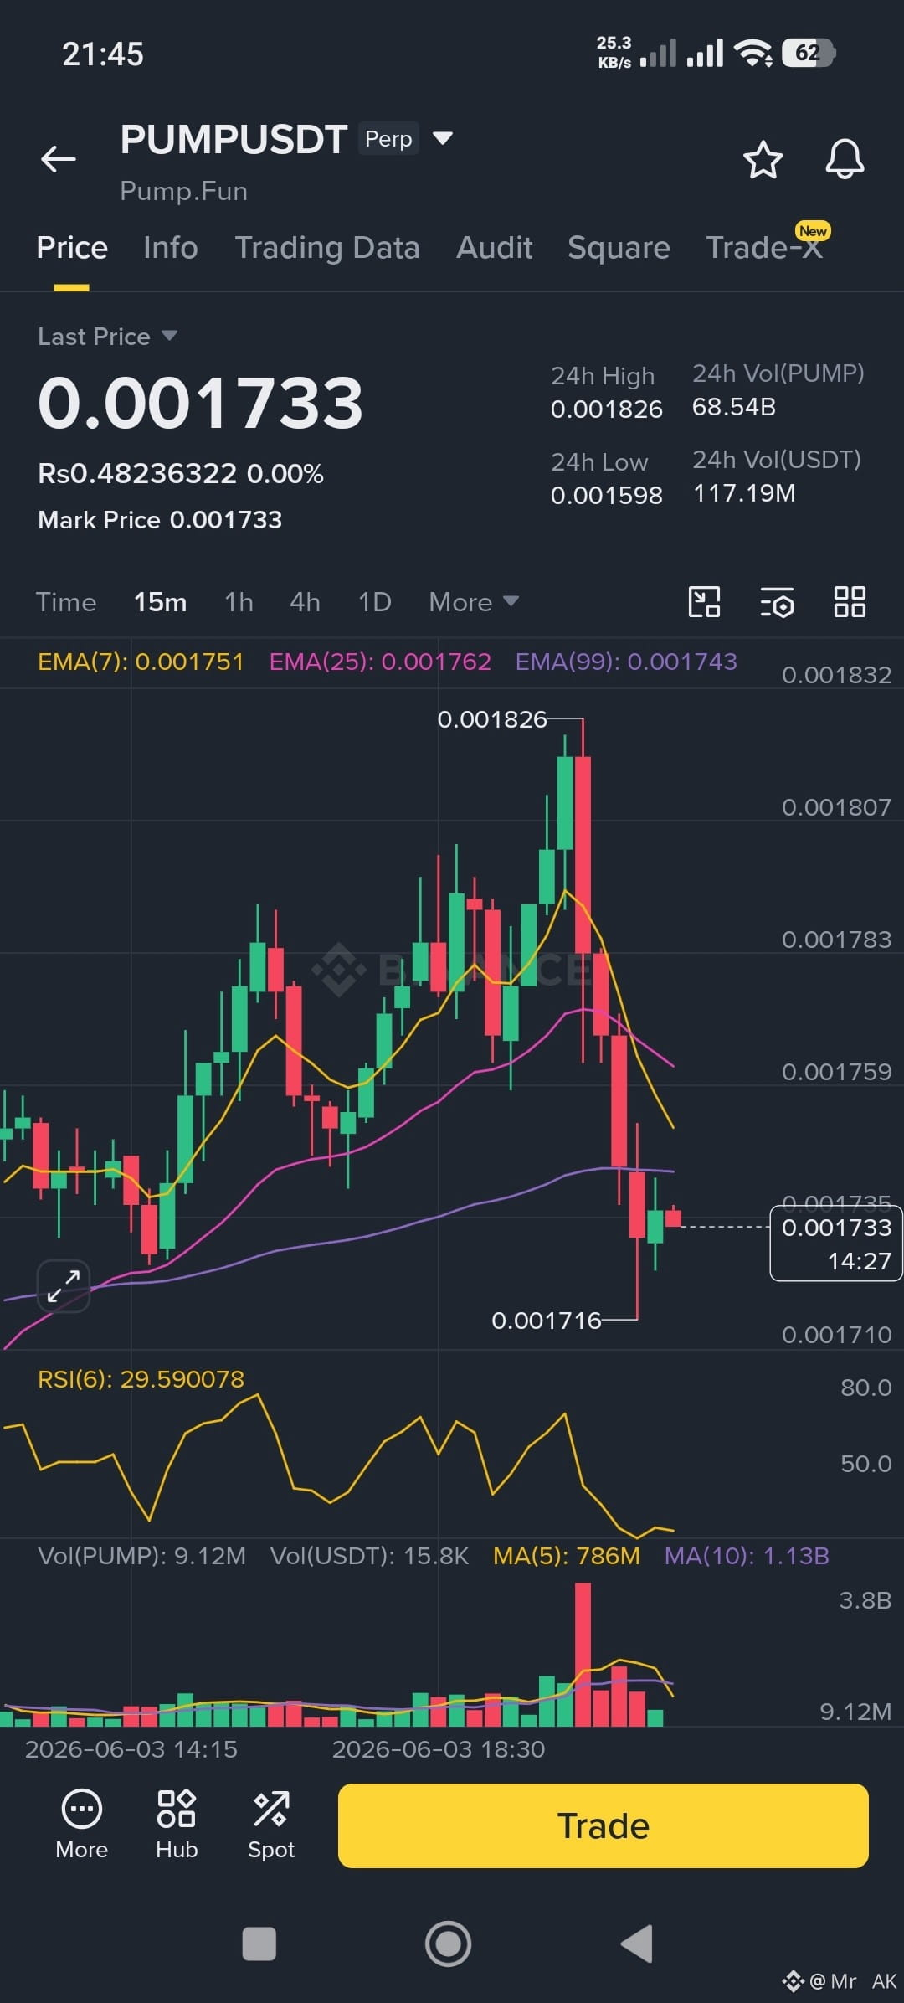
Task: Expand the More timeframes dropdown
Action: (474, 602)
